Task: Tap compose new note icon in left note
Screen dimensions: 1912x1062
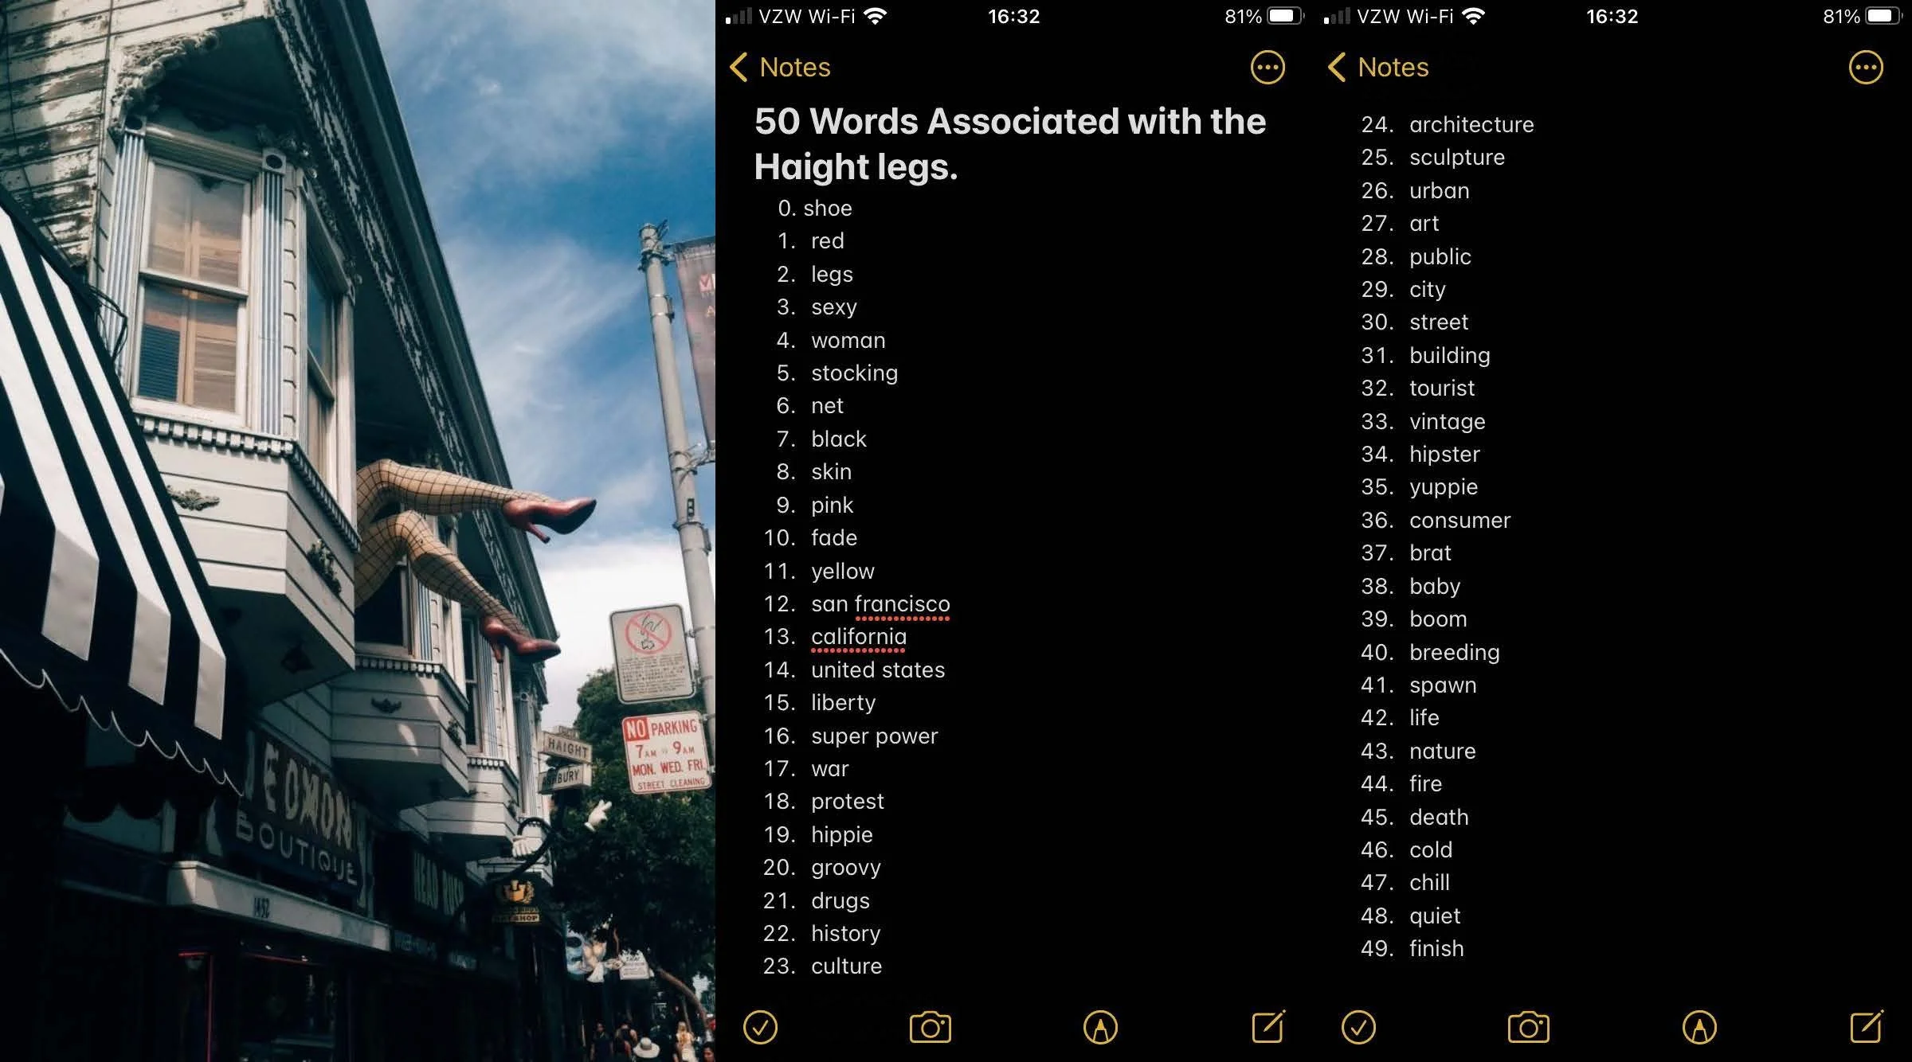Action: click(x=1267, y=1026)
